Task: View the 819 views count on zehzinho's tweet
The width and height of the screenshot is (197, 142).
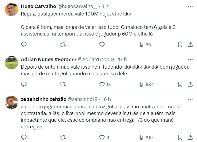Action: coord(146,137)
